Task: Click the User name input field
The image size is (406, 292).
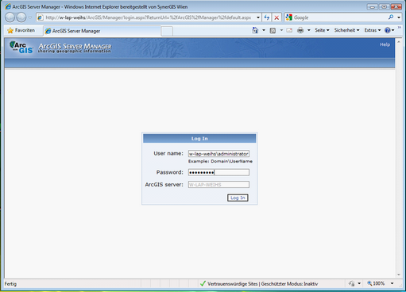Action: pyautogui.click(x=218, y=154)
